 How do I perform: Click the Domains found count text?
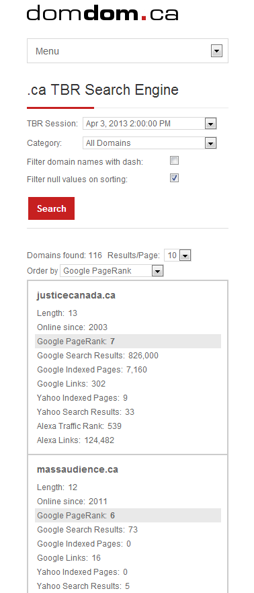(65, 255)
